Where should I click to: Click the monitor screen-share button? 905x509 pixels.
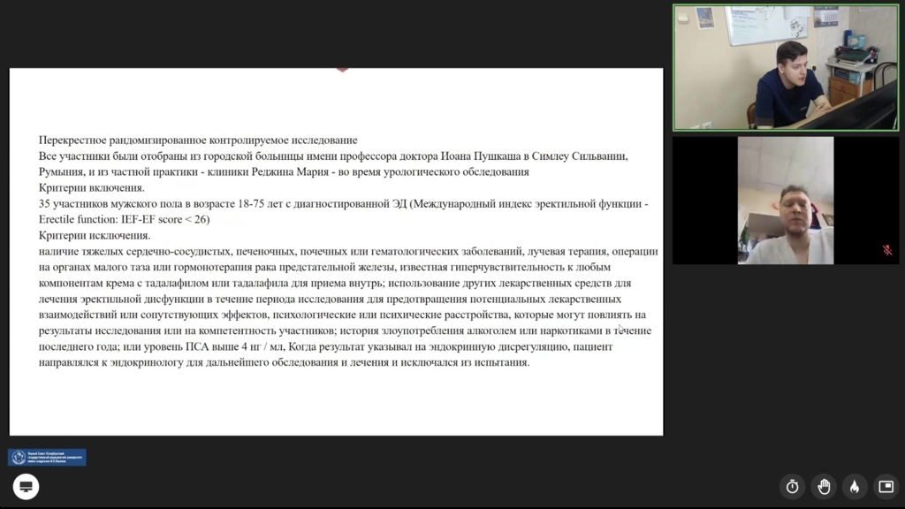coord(26,486)
